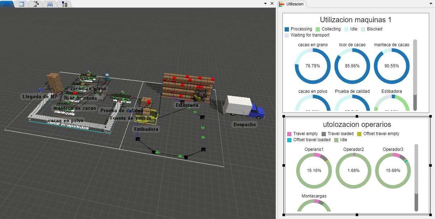Click the manteca de cacao label in 3D view
The width and height of the screenshot is (435, 219).
point(75,108)
